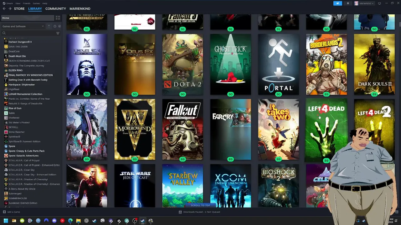401x225 pixels.
Task: Open the Morrowind game cover
Action: tap(135, 129)
